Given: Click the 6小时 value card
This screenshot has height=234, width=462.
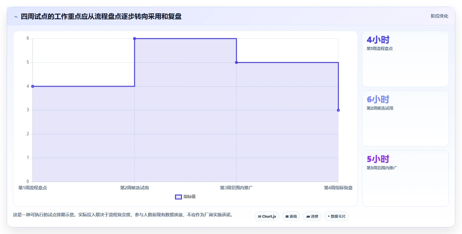Looking at the screenshot, I should 405,118.
